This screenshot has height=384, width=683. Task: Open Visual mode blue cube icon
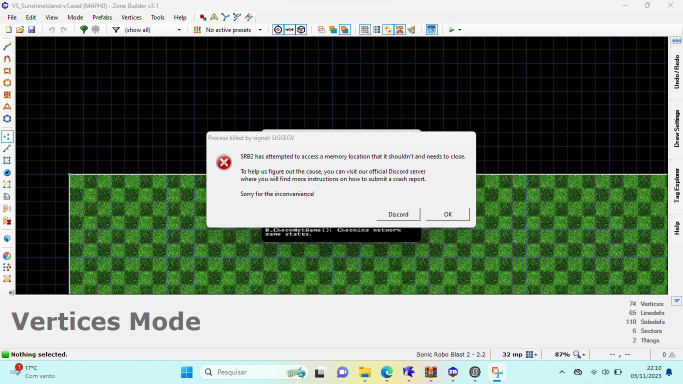click(7, 238)
